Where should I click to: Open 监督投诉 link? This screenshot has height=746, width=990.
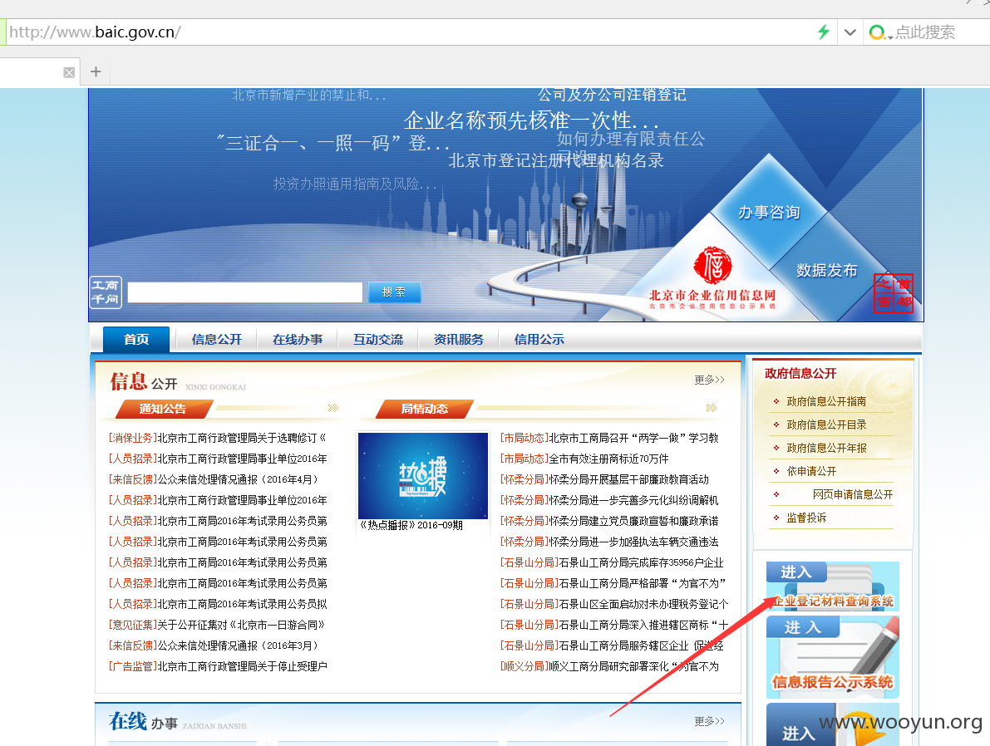tap(806, 518)
